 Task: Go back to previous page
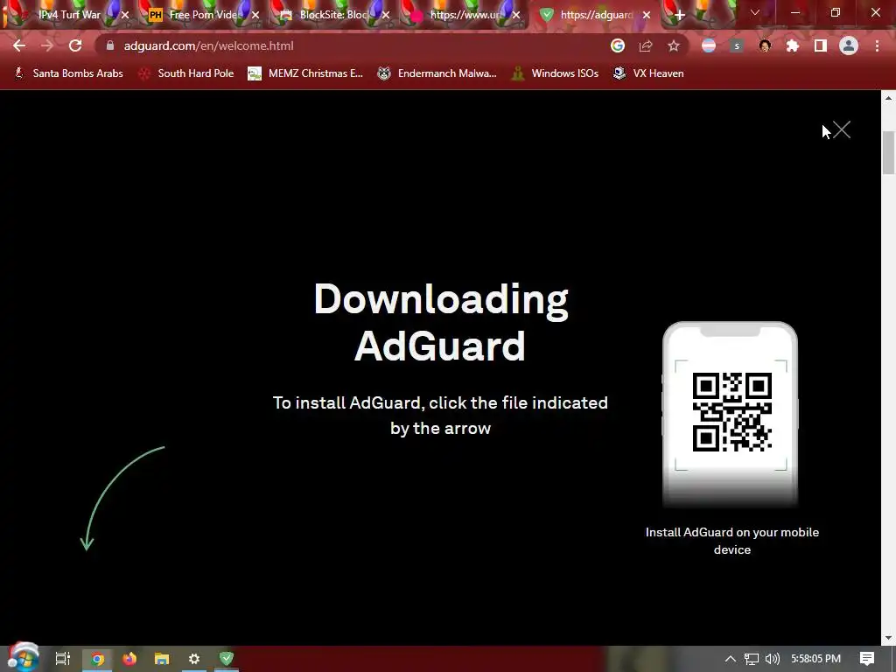coord(19,45)
